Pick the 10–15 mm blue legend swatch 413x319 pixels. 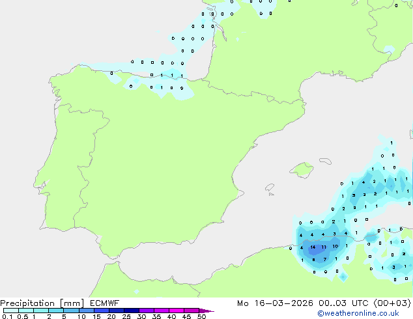click(x=86, y=311)
